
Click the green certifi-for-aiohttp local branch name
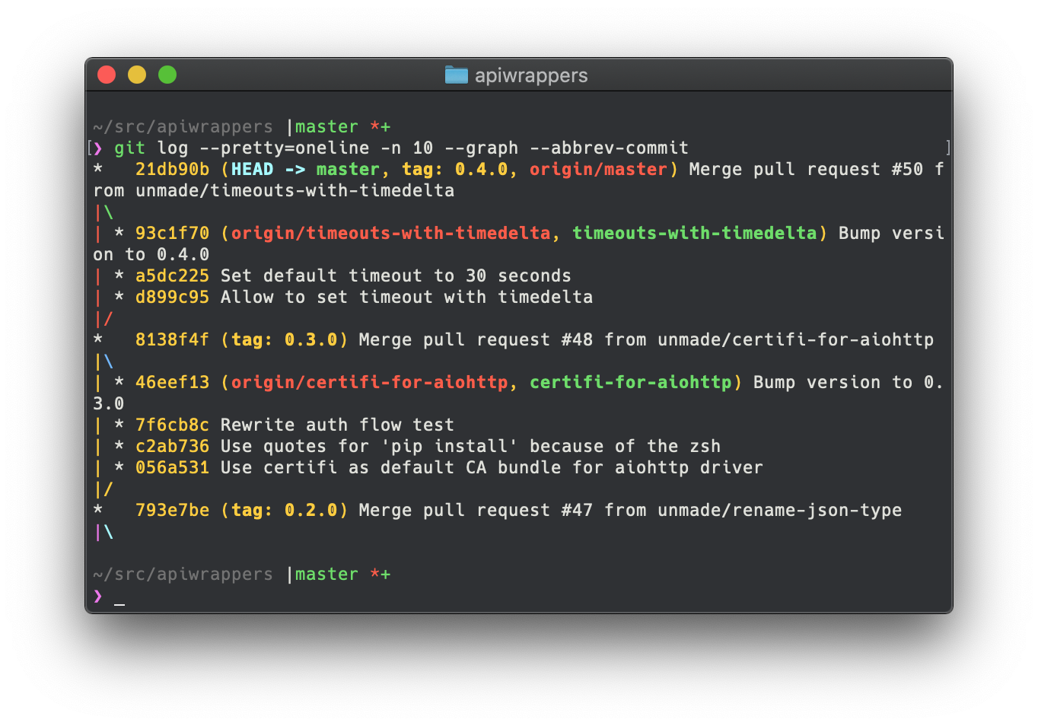630,383
